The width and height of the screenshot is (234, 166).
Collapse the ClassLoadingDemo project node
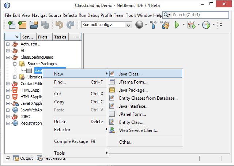pos(8,57)
